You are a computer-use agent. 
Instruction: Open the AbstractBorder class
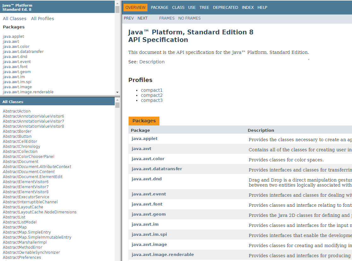pyautogui.click(x=17, y=131)
